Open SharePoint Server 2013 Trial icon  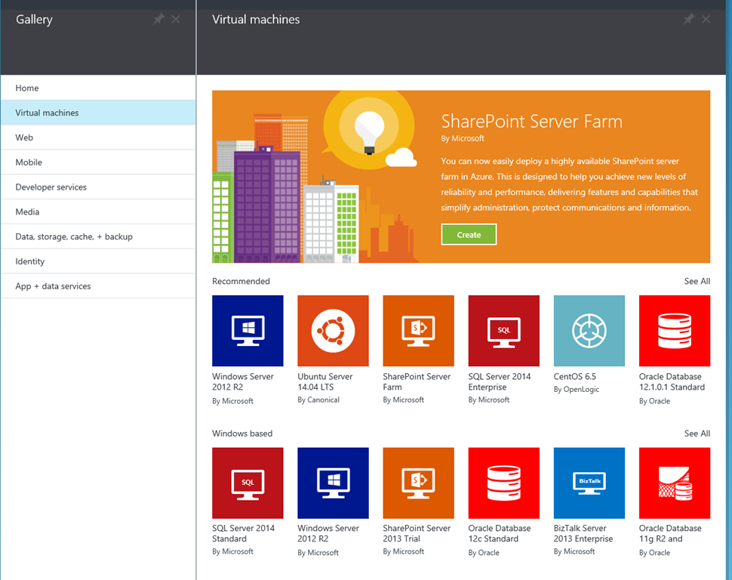point(418,483)
